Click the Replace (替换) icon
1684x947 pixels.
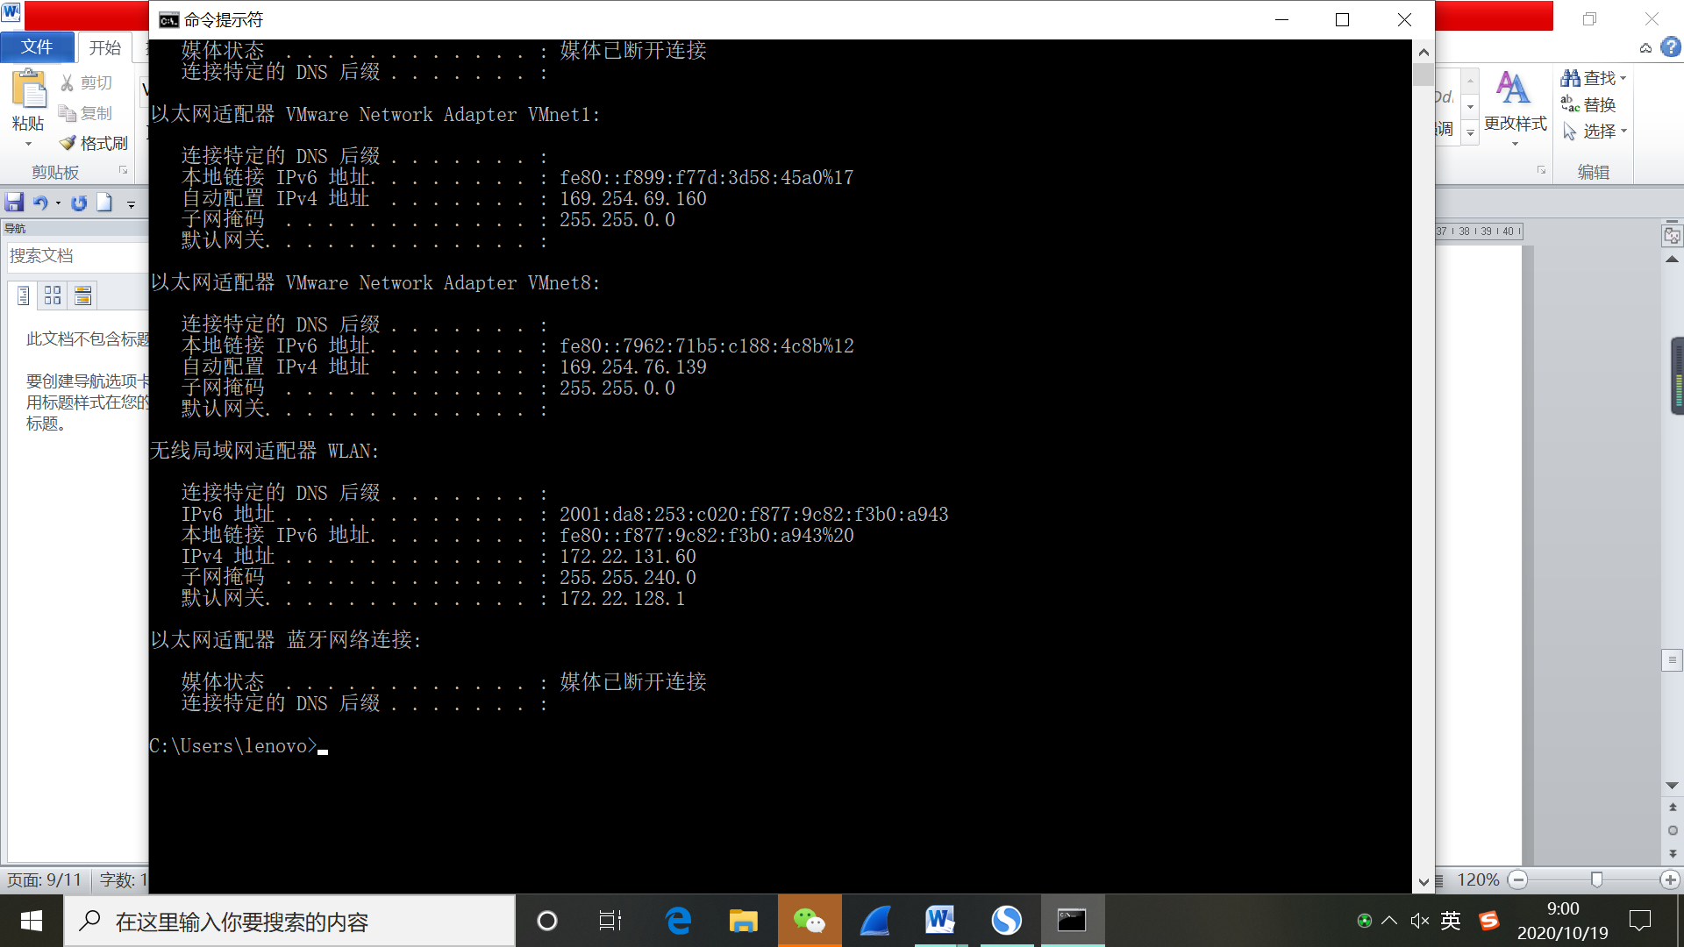[x=1570, y=105]
